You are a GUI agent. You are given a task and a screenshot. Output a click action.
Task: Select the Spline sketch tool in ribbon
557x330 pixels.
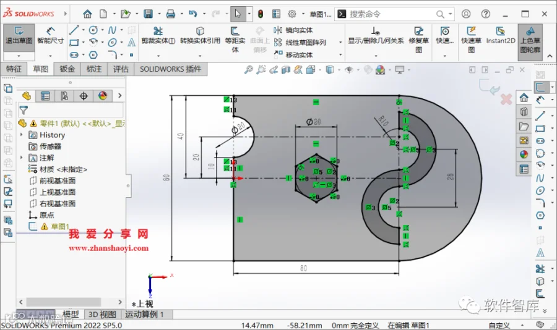click(112, 30)
